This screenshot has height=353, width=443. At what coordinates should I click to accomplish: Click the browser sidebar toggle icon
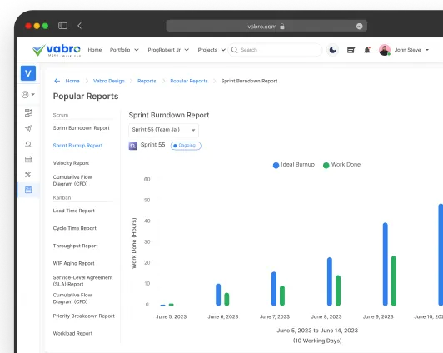pyautogui.click(x=62, y=26)
